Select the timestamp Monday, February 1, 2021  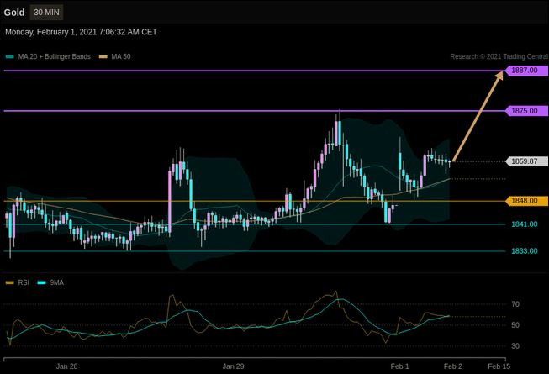pos(81,32)
